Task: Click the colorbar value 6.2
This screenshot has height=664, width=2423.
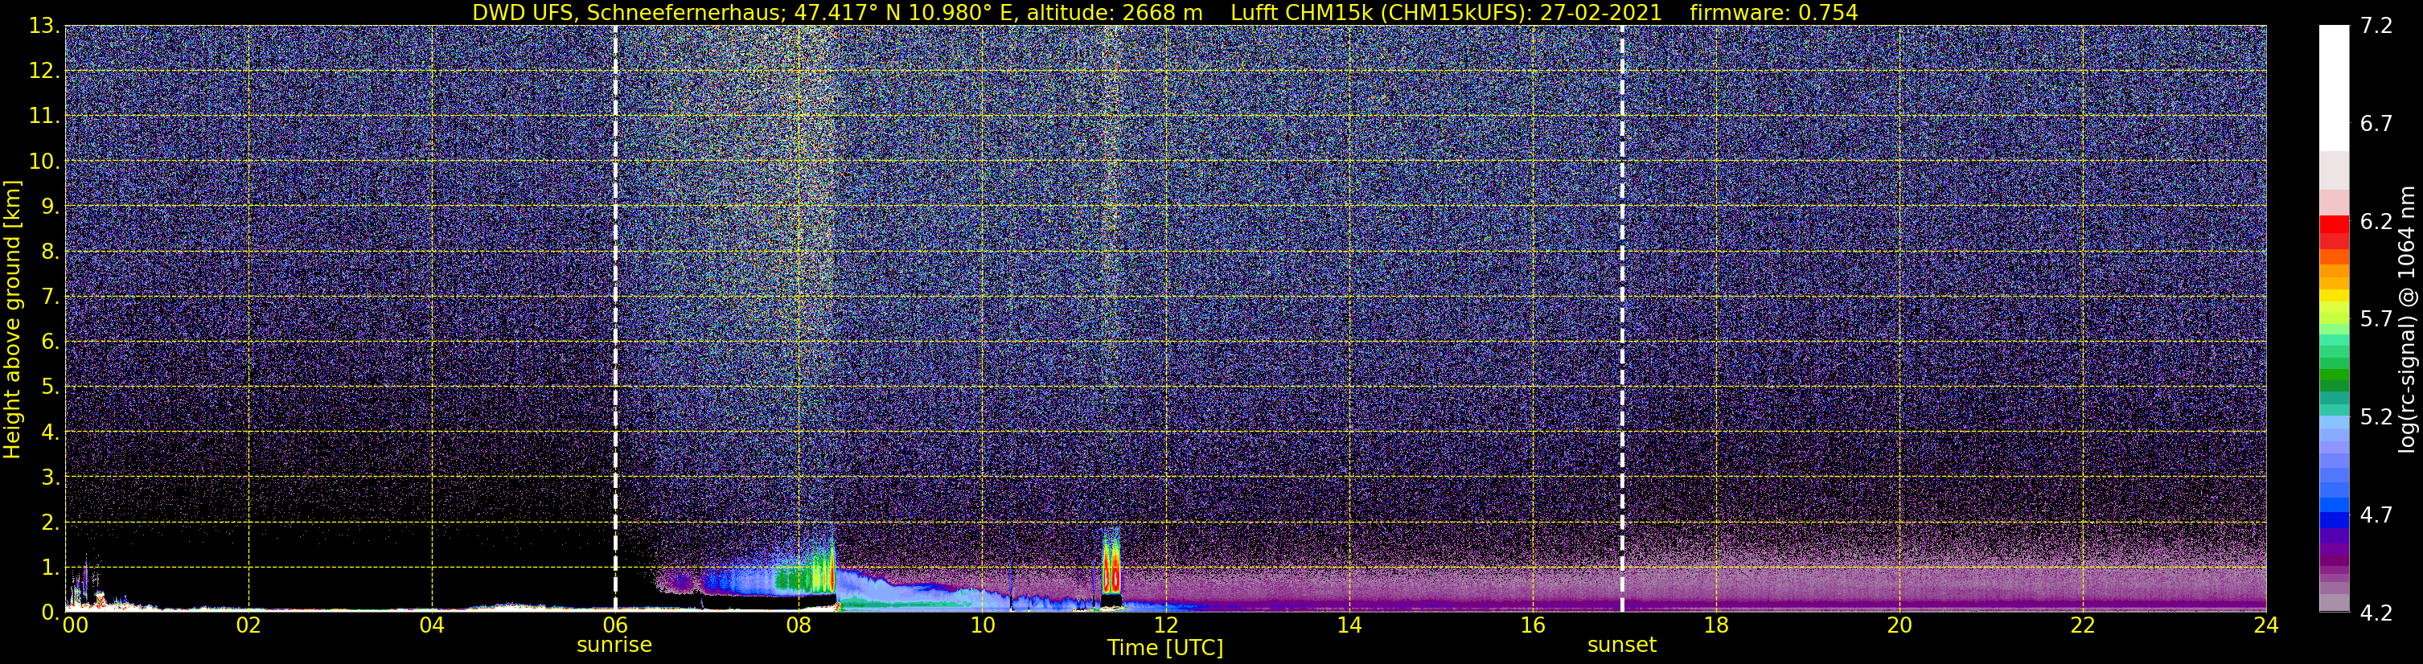Action: coord(2376,222)
